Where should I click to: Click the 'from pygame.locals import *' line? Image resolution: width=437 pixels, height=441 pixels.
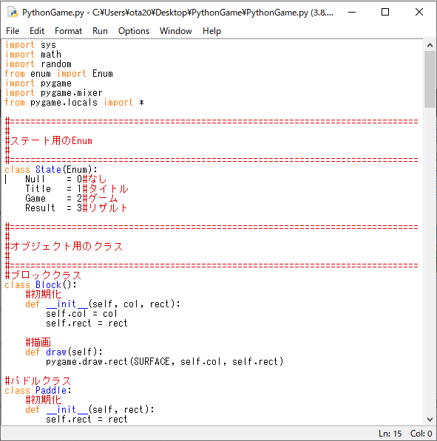point(75,103)
